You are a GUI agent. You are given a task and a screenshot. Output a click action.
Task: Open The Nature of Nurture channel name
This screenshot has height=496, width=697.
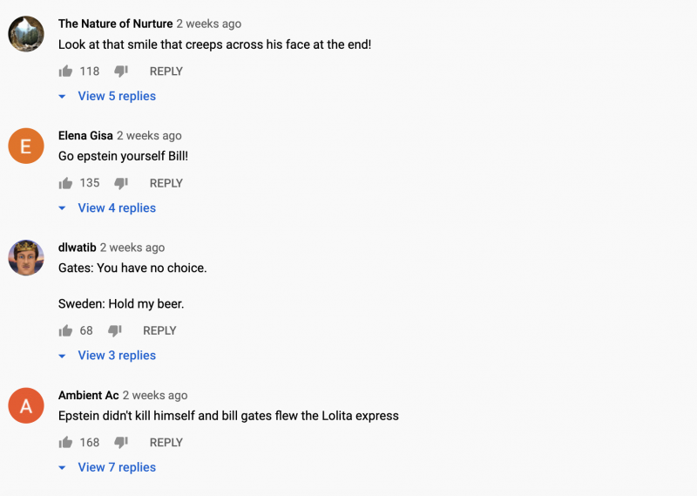(x=116, y=24)
